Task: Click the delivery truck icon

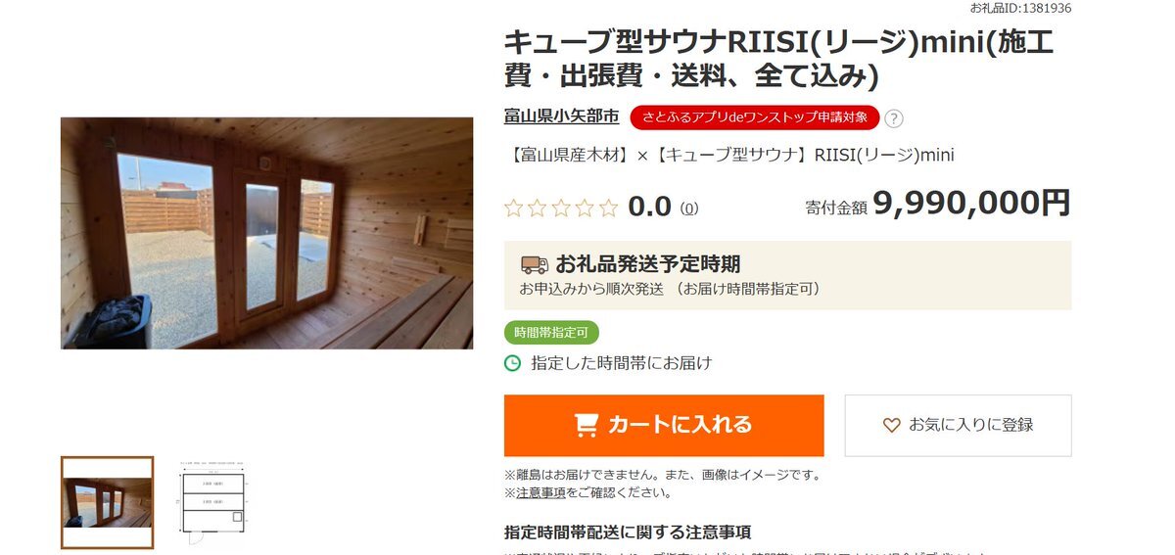Action: coord(534,264)
